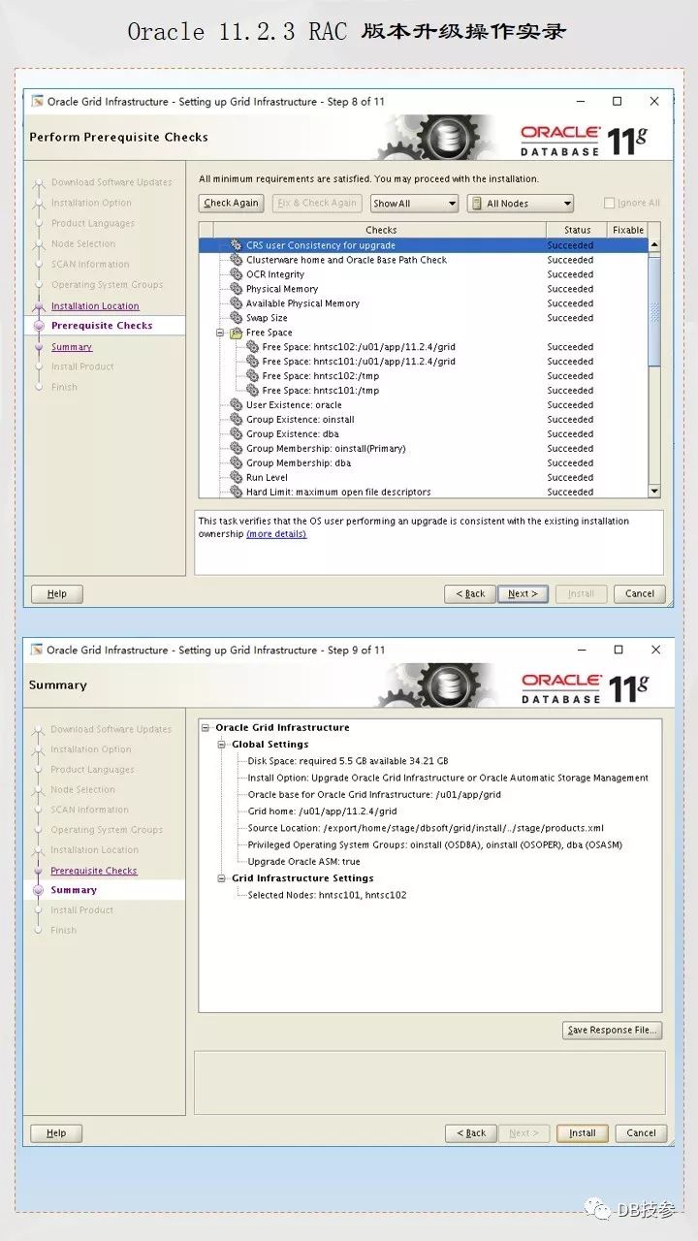
Task: Click Cancel in Step 9 window
Action: coord(641,1132)
